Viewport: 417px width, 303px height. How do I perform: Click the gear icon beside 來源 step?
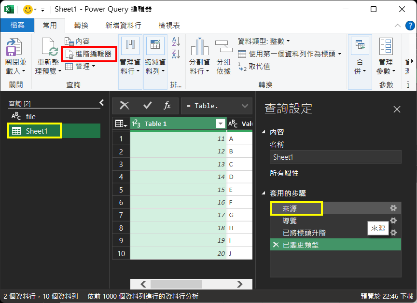tap(393, 208)
